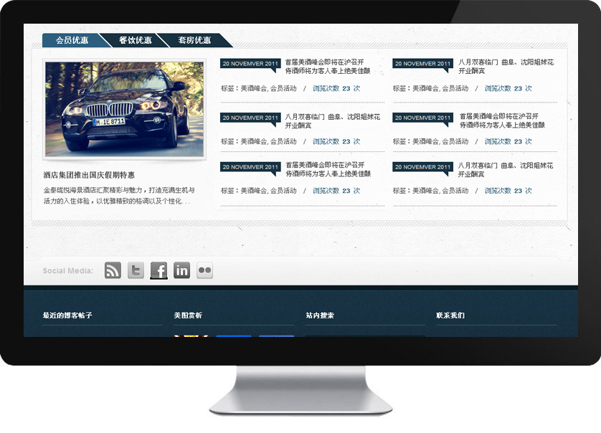Click the date badge of the first left-column news item
601x433 pixels.
tap(250, 64)
